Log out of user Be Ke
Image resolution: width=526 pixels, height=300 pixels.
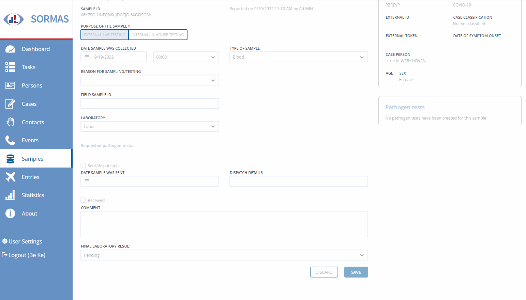pos(24,255)
